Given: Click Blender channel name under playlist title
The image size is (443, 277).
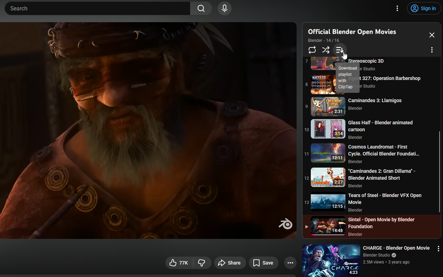Looking at the screenshot, I should tap(315, 41).
